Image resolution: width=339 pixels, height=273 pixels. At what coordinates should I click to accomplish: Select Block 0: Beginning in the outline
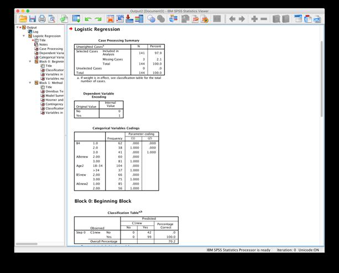(51, 61)
